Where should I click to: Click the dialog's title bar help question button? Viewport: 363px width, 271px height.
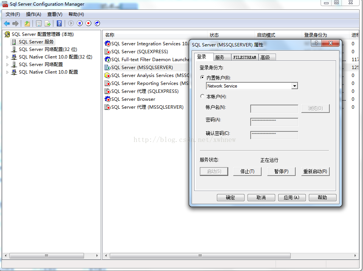[x=316, y=43]
